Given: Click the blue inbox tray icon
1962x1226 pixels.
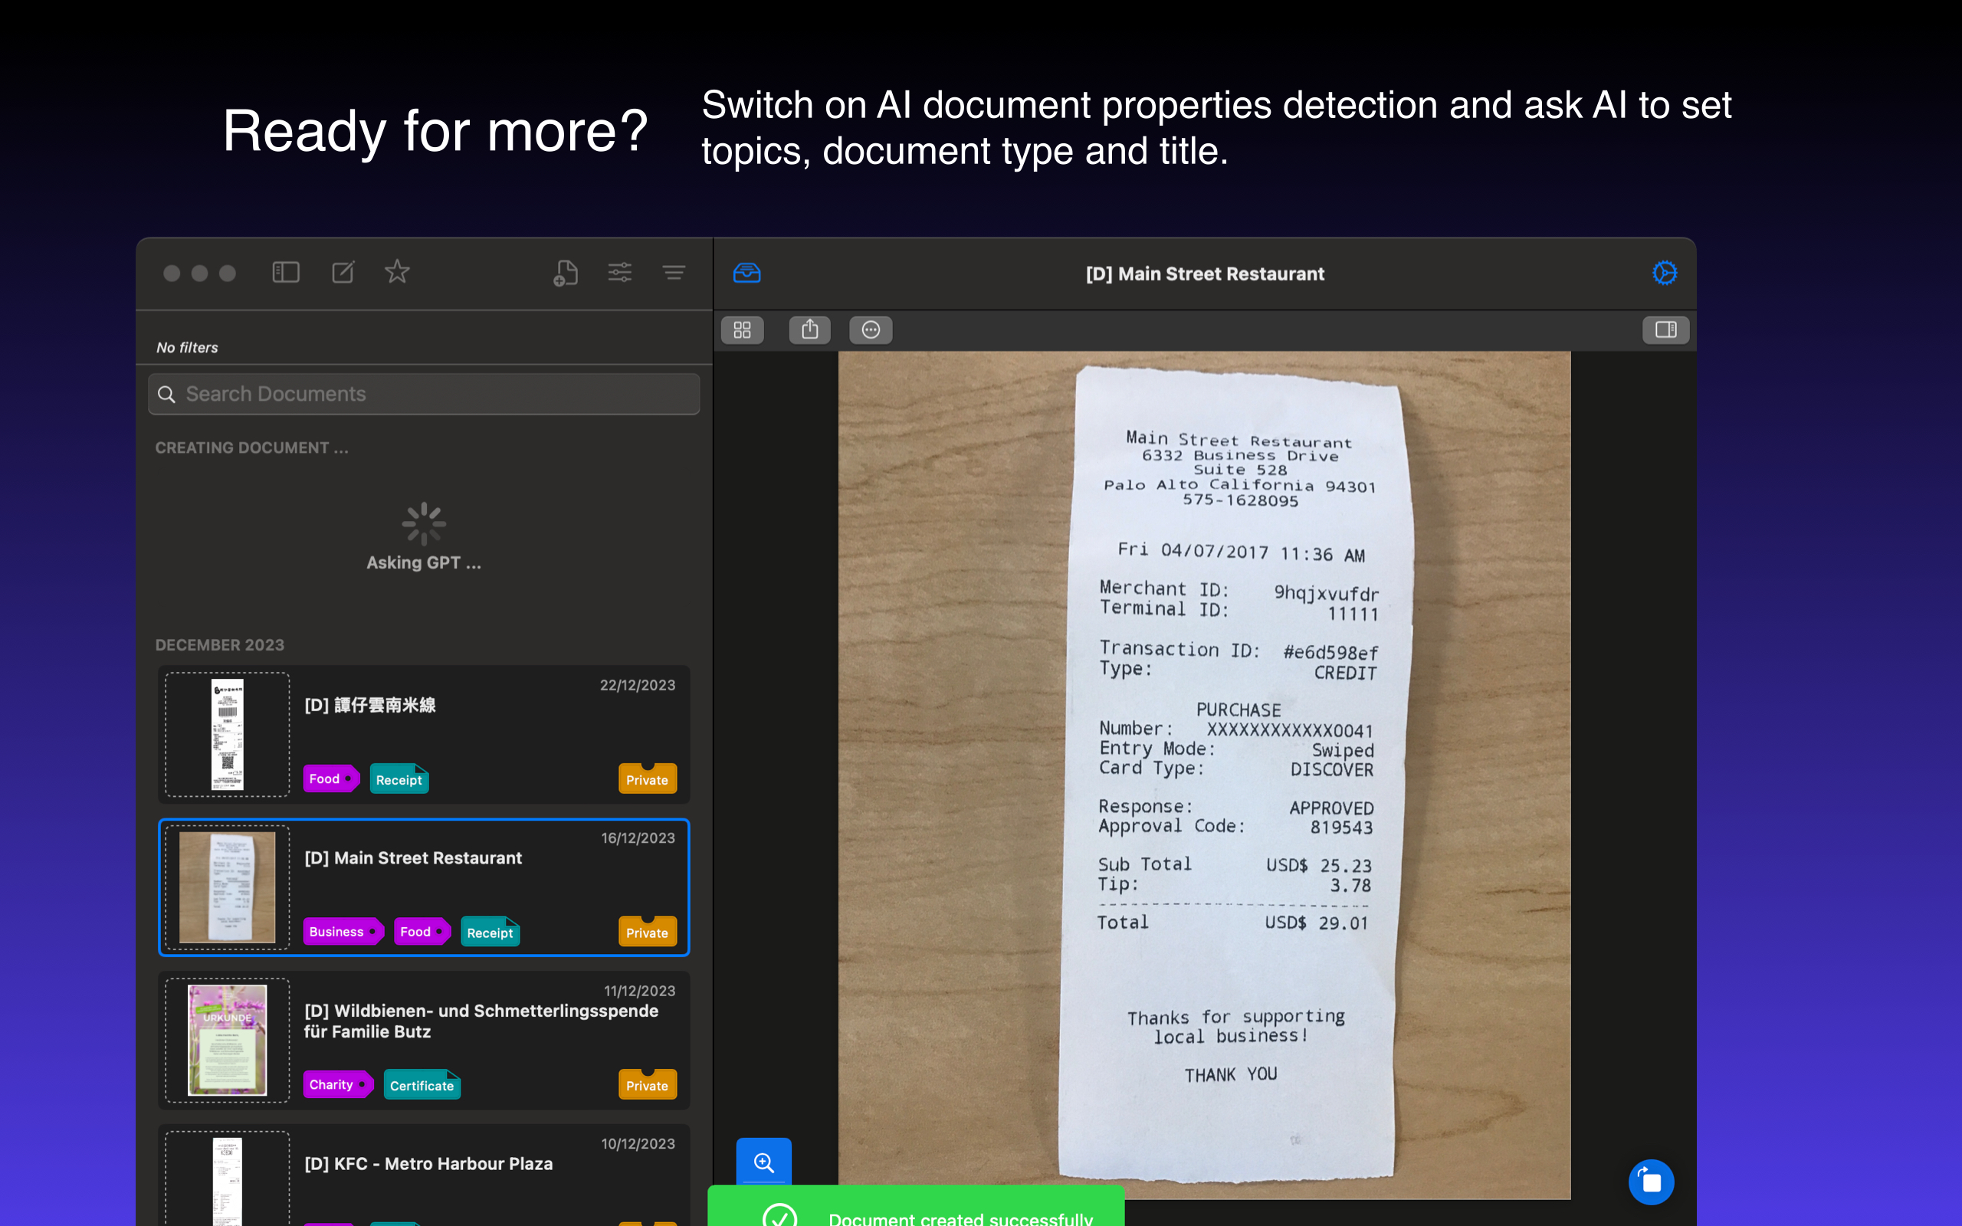Looking at the screenshot, I should pos(746,274).
